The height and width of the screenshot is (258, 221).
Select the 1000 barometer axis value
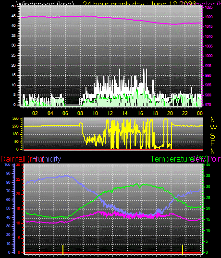tap(209, 56)
